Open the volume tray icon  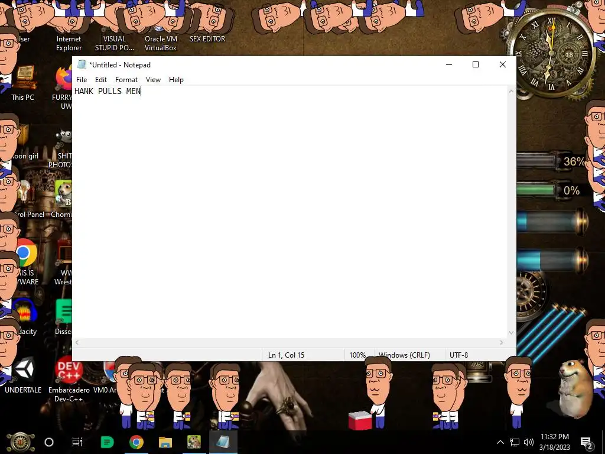point(529,442)
